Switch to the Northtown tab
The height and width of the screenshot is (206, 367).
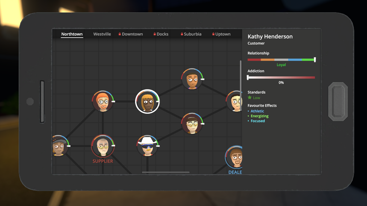(72, 34)
